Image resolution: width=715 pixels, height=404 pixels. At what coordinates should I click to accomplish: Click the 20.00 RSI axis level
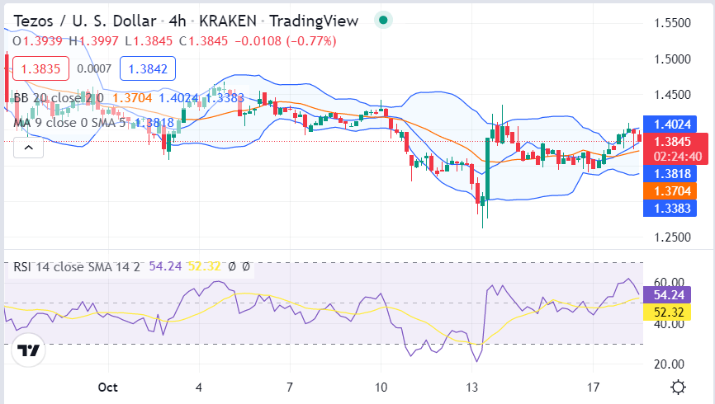(x=669, y=364)
